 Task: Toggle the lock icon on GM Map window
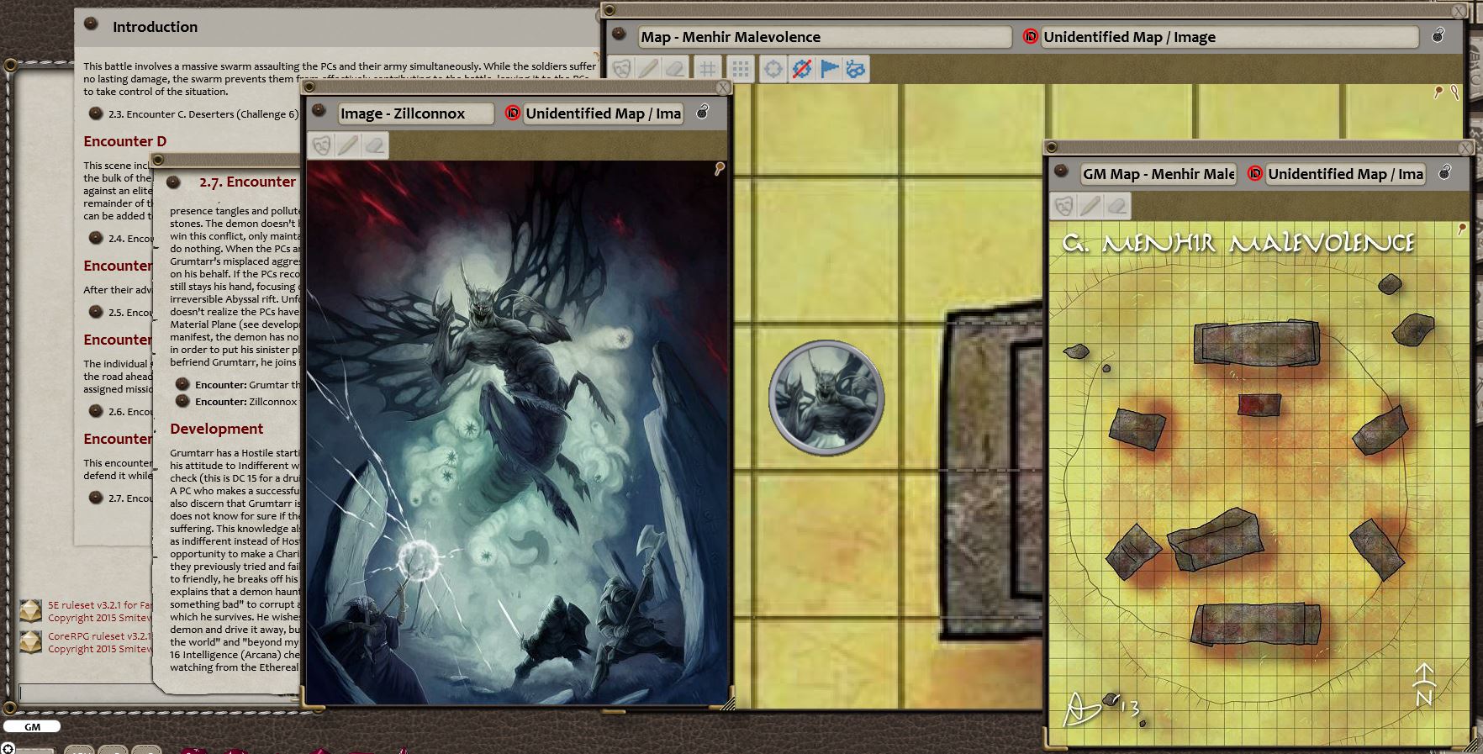pos(1445,172)
